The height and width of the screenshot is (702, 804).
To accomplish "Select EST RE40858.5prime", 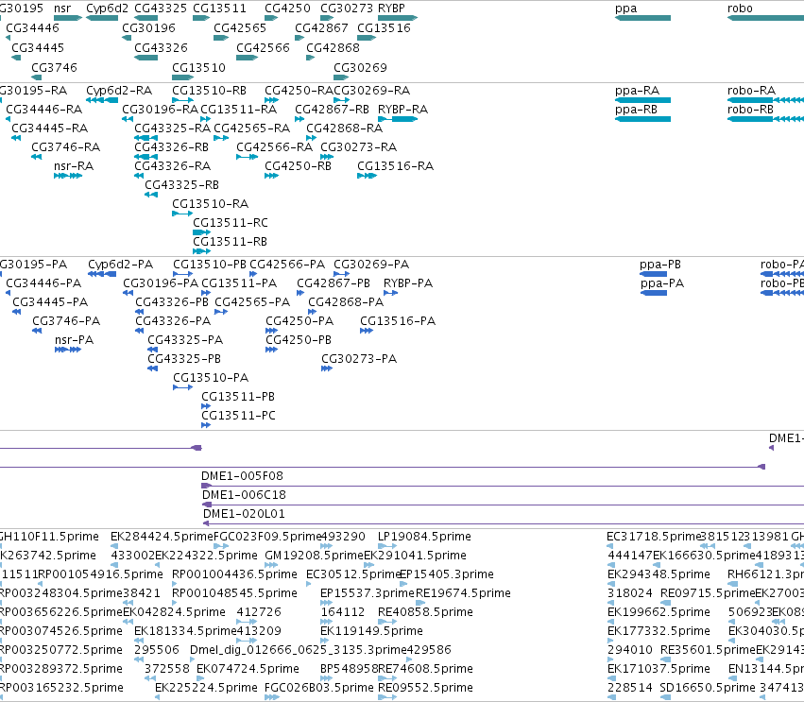I will click(x=425, y=612).
